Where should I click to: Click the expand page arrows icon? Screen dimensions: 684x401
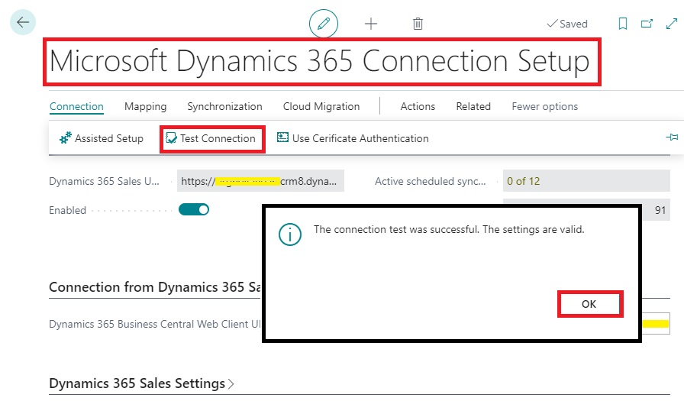coord(671,24)
